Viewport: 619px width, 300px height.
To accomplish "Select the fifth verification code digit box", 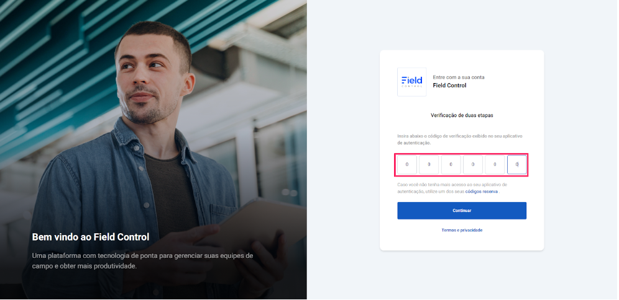I will click(x=495, y=165).
